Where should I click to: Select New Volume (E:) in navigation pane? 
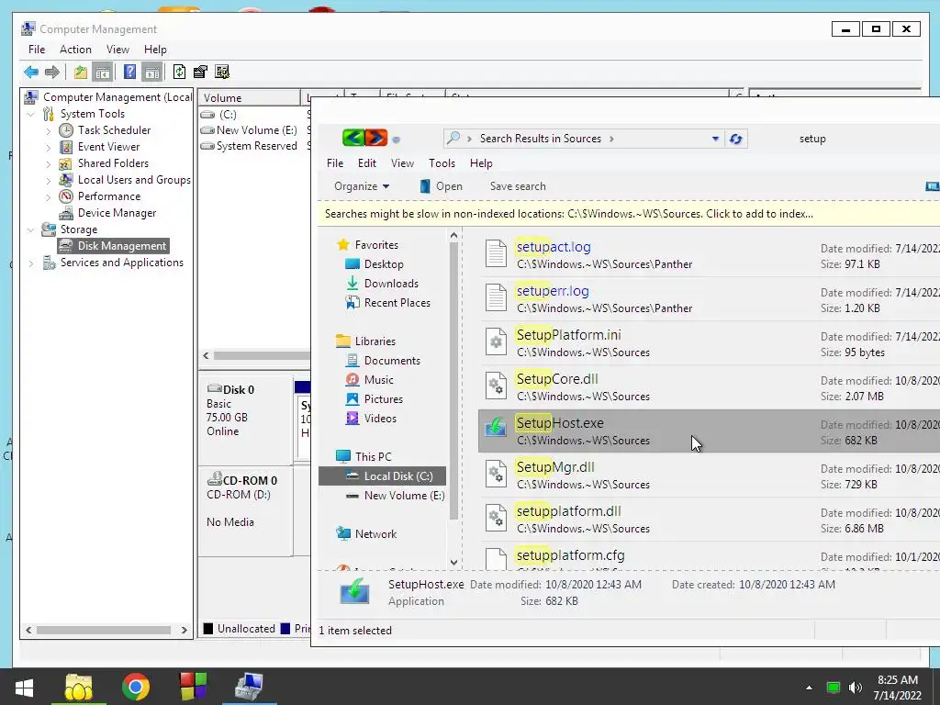coord(404,496)
